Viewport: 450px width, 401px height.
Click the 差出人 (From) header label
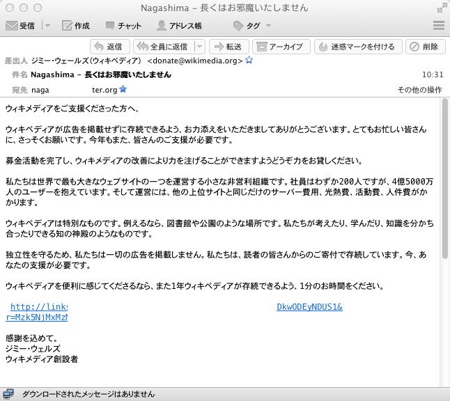16,61
